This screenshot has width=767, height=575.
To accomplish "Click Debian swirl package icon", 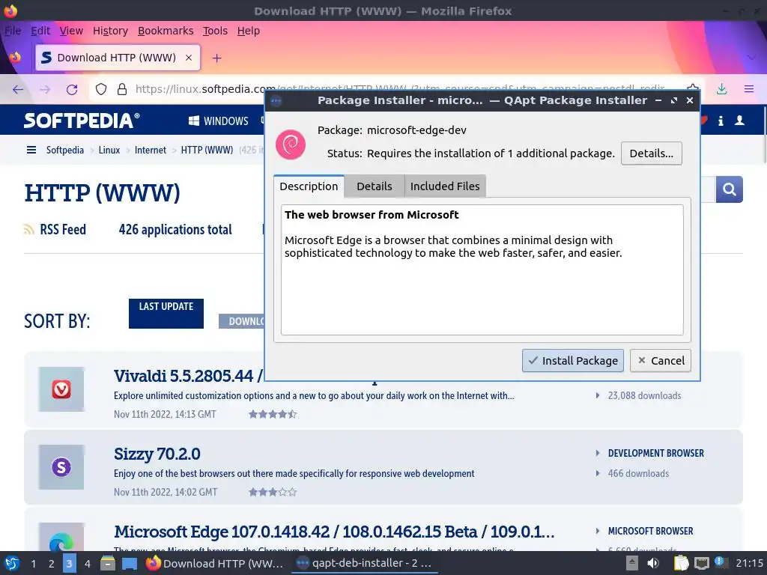I will click(x=291, y=144).
